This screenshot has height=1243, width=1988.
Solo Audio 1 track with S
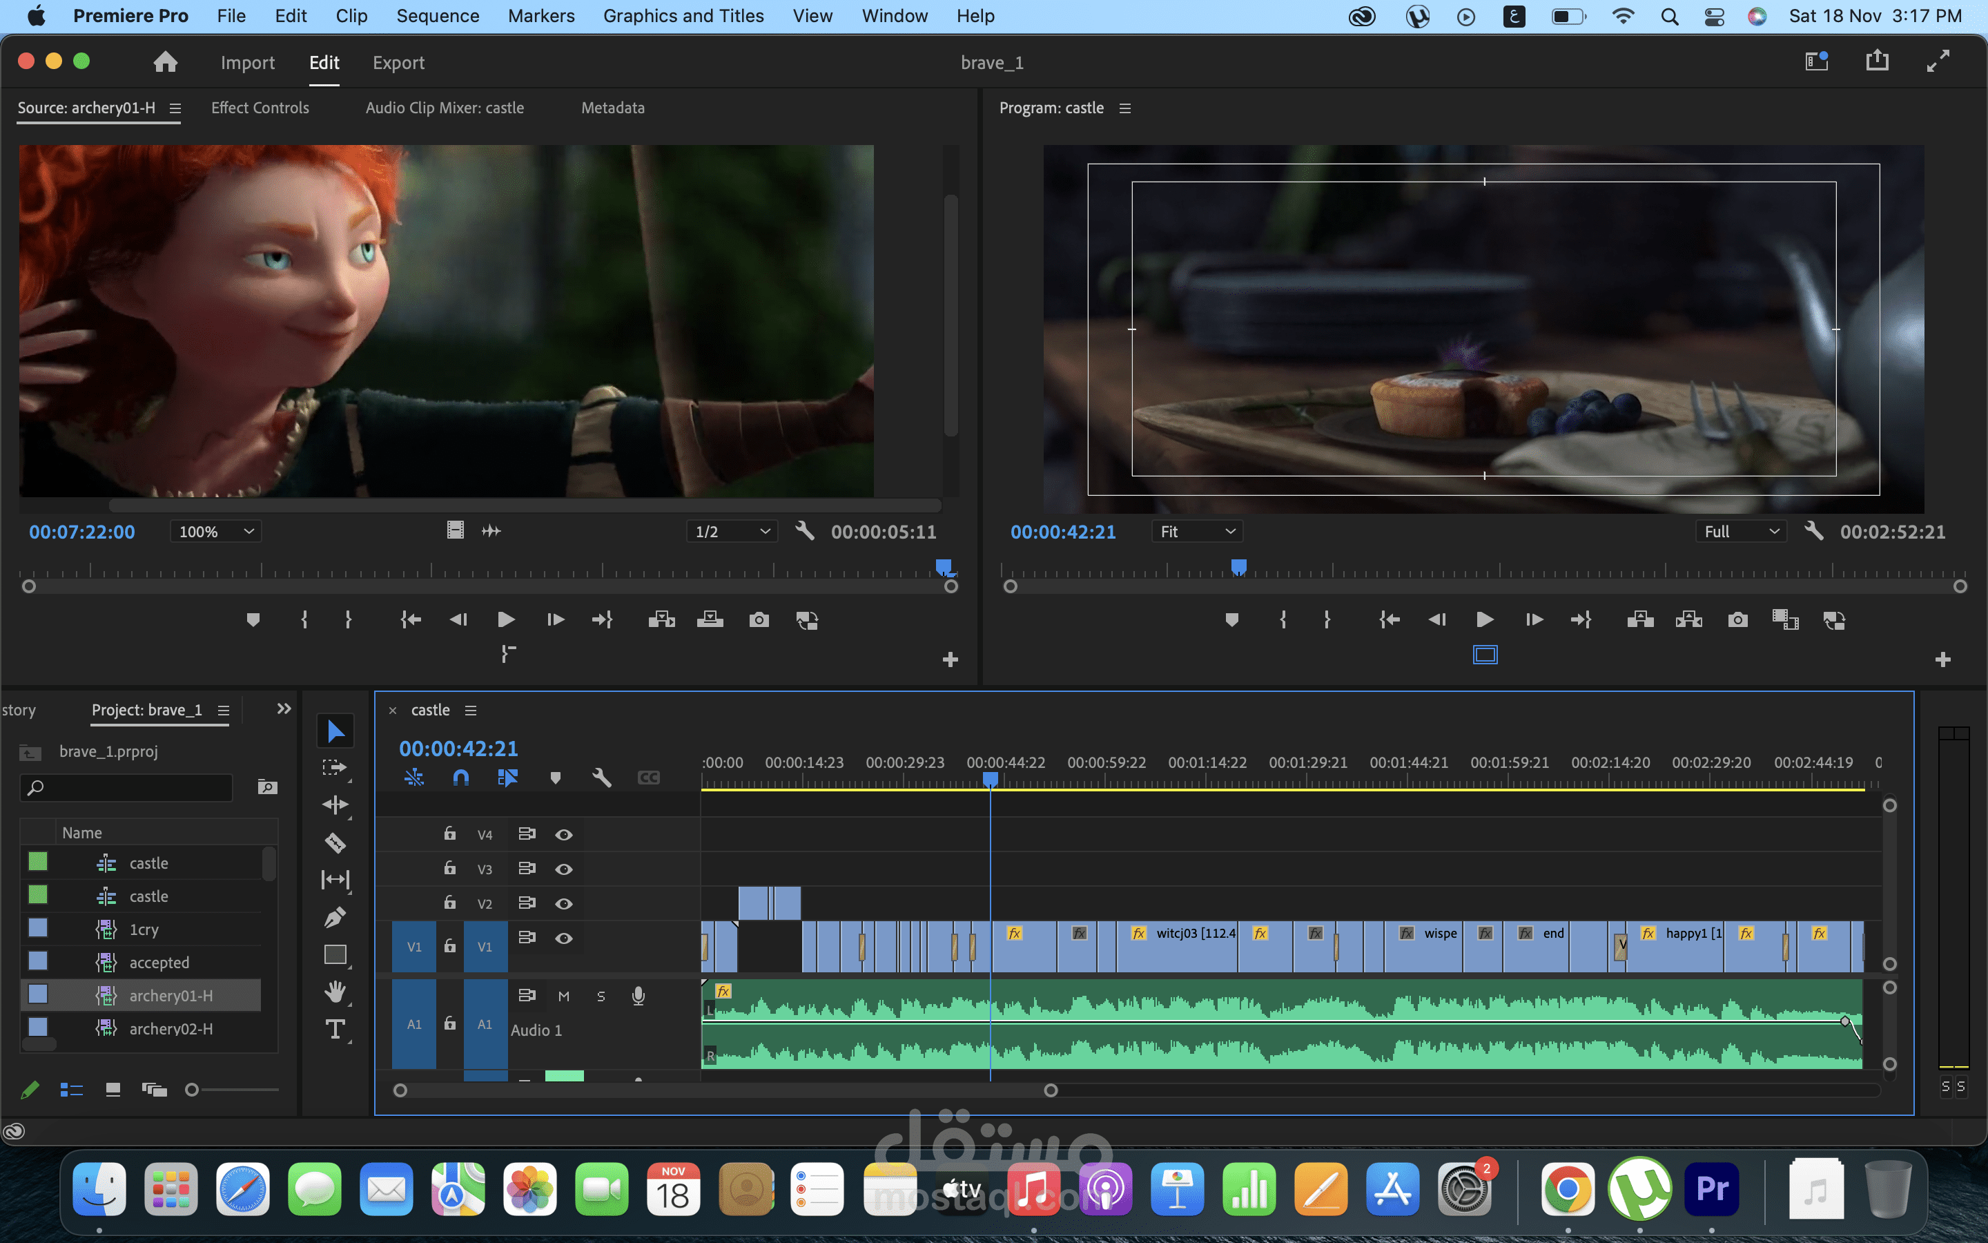(x=601, y=996)
